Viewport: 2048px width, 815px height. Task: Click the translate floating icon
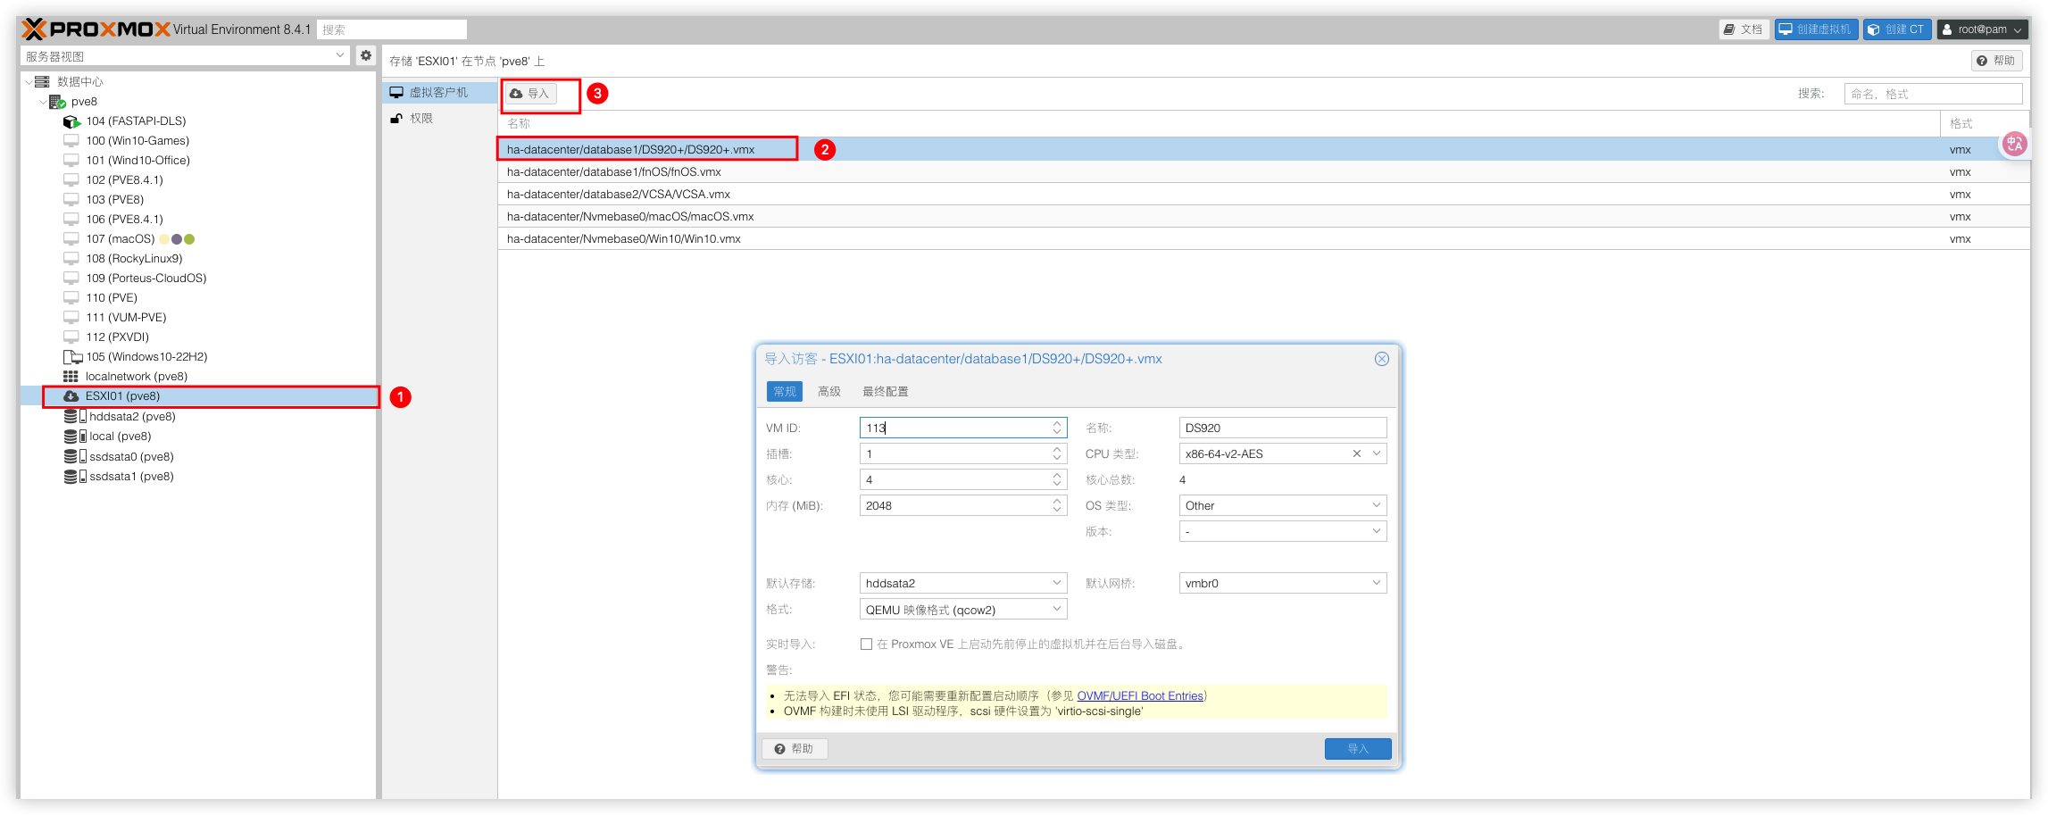2014,144
